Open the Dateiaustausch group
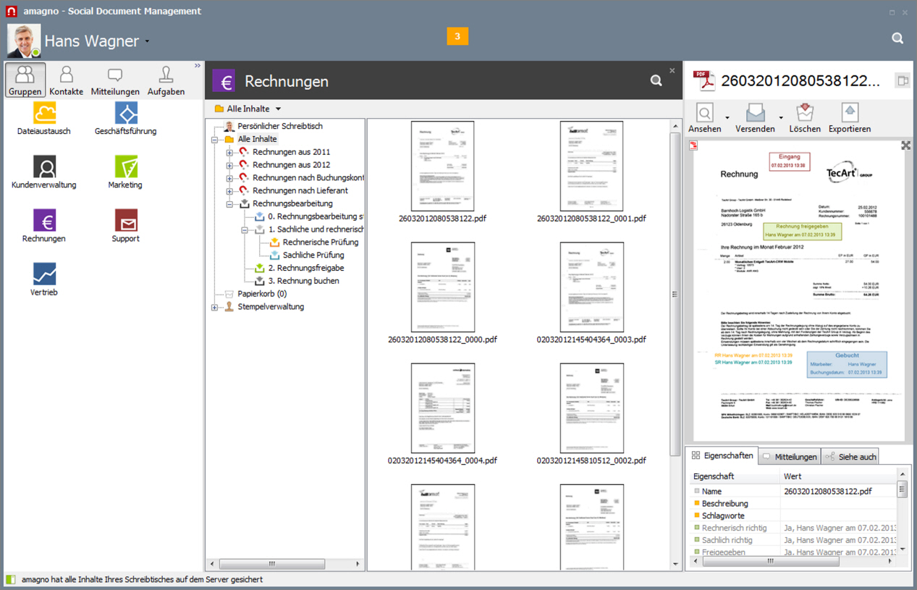Viewport: 917px width, 590px height. point(44,114)
